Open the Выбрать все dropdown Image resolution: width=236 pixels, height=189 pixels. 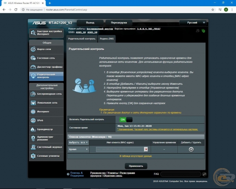78,143
